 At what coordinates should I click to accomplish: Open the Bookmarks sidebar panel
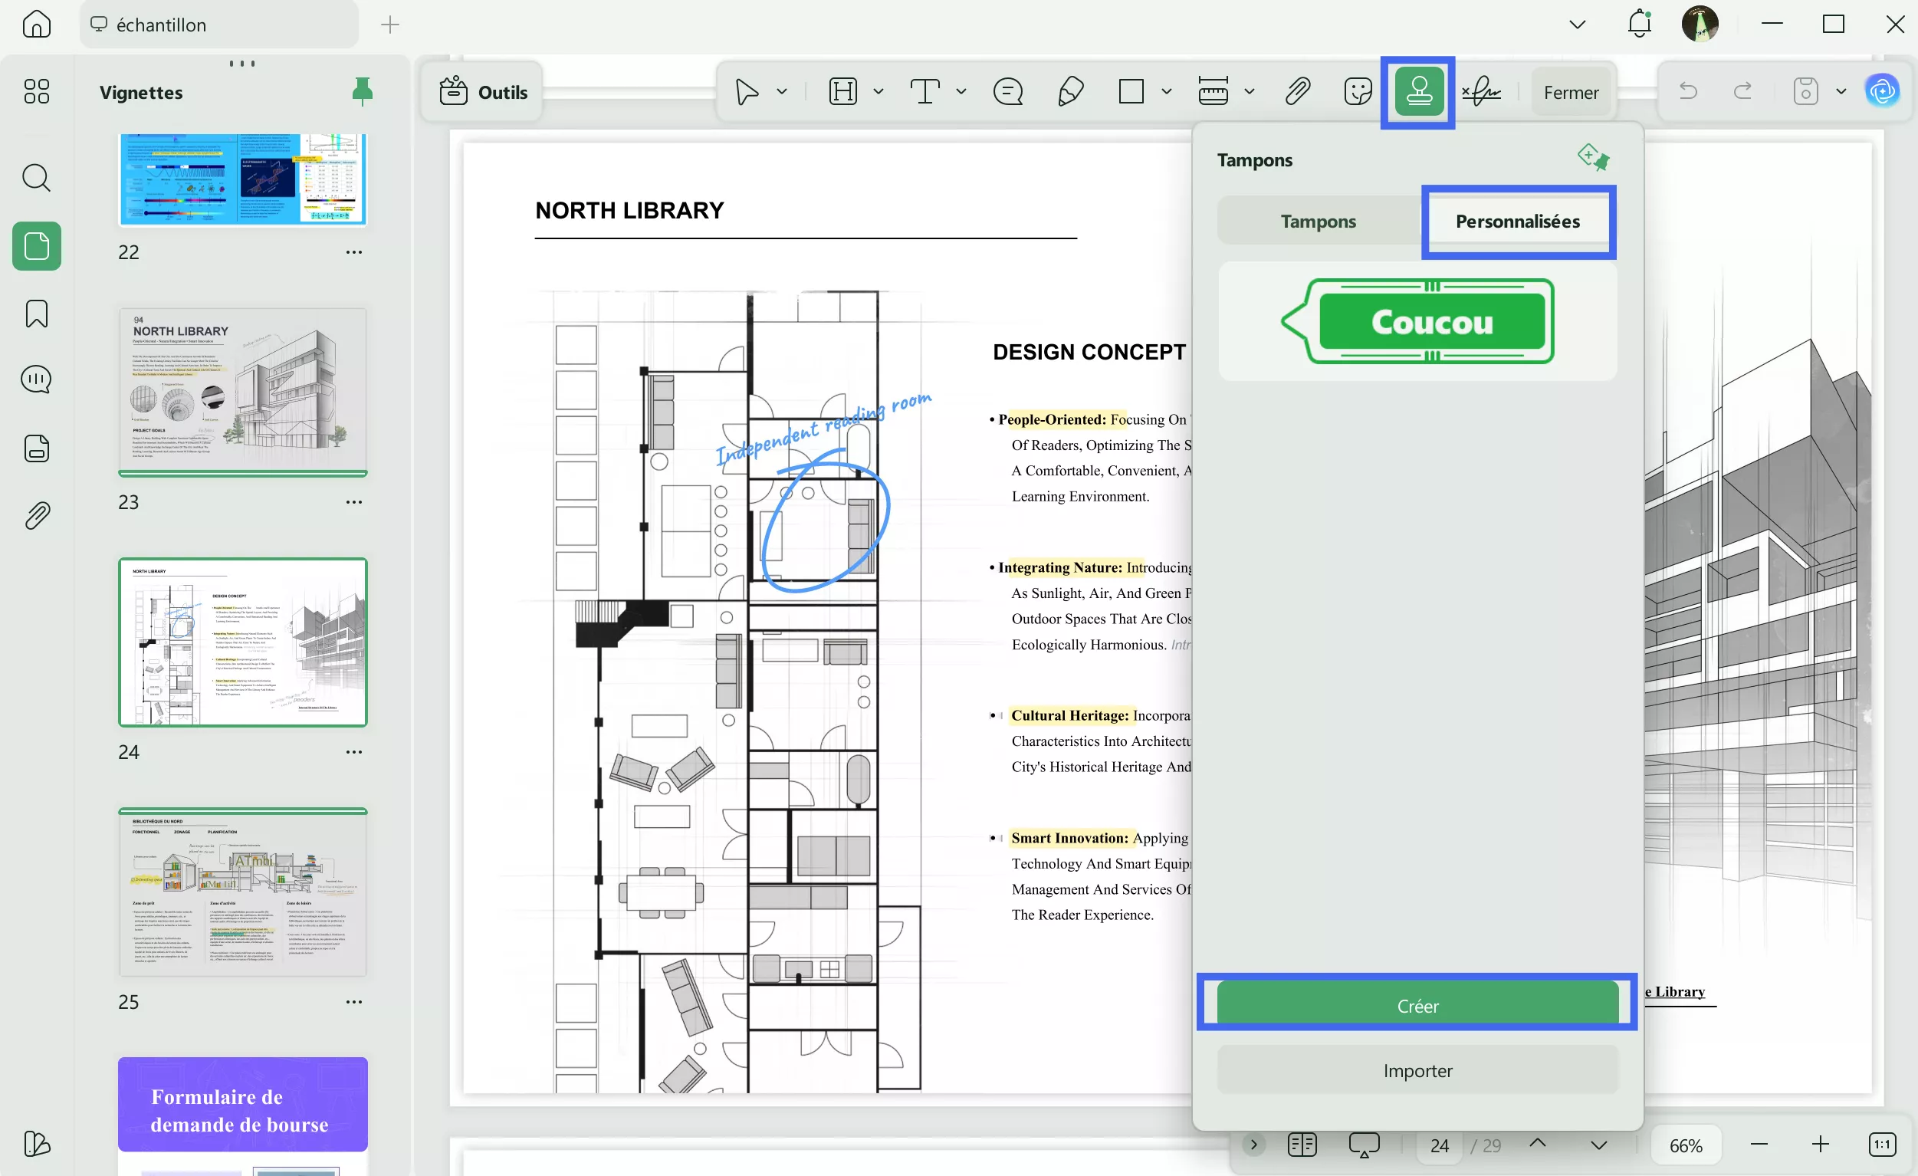point(37,314)
